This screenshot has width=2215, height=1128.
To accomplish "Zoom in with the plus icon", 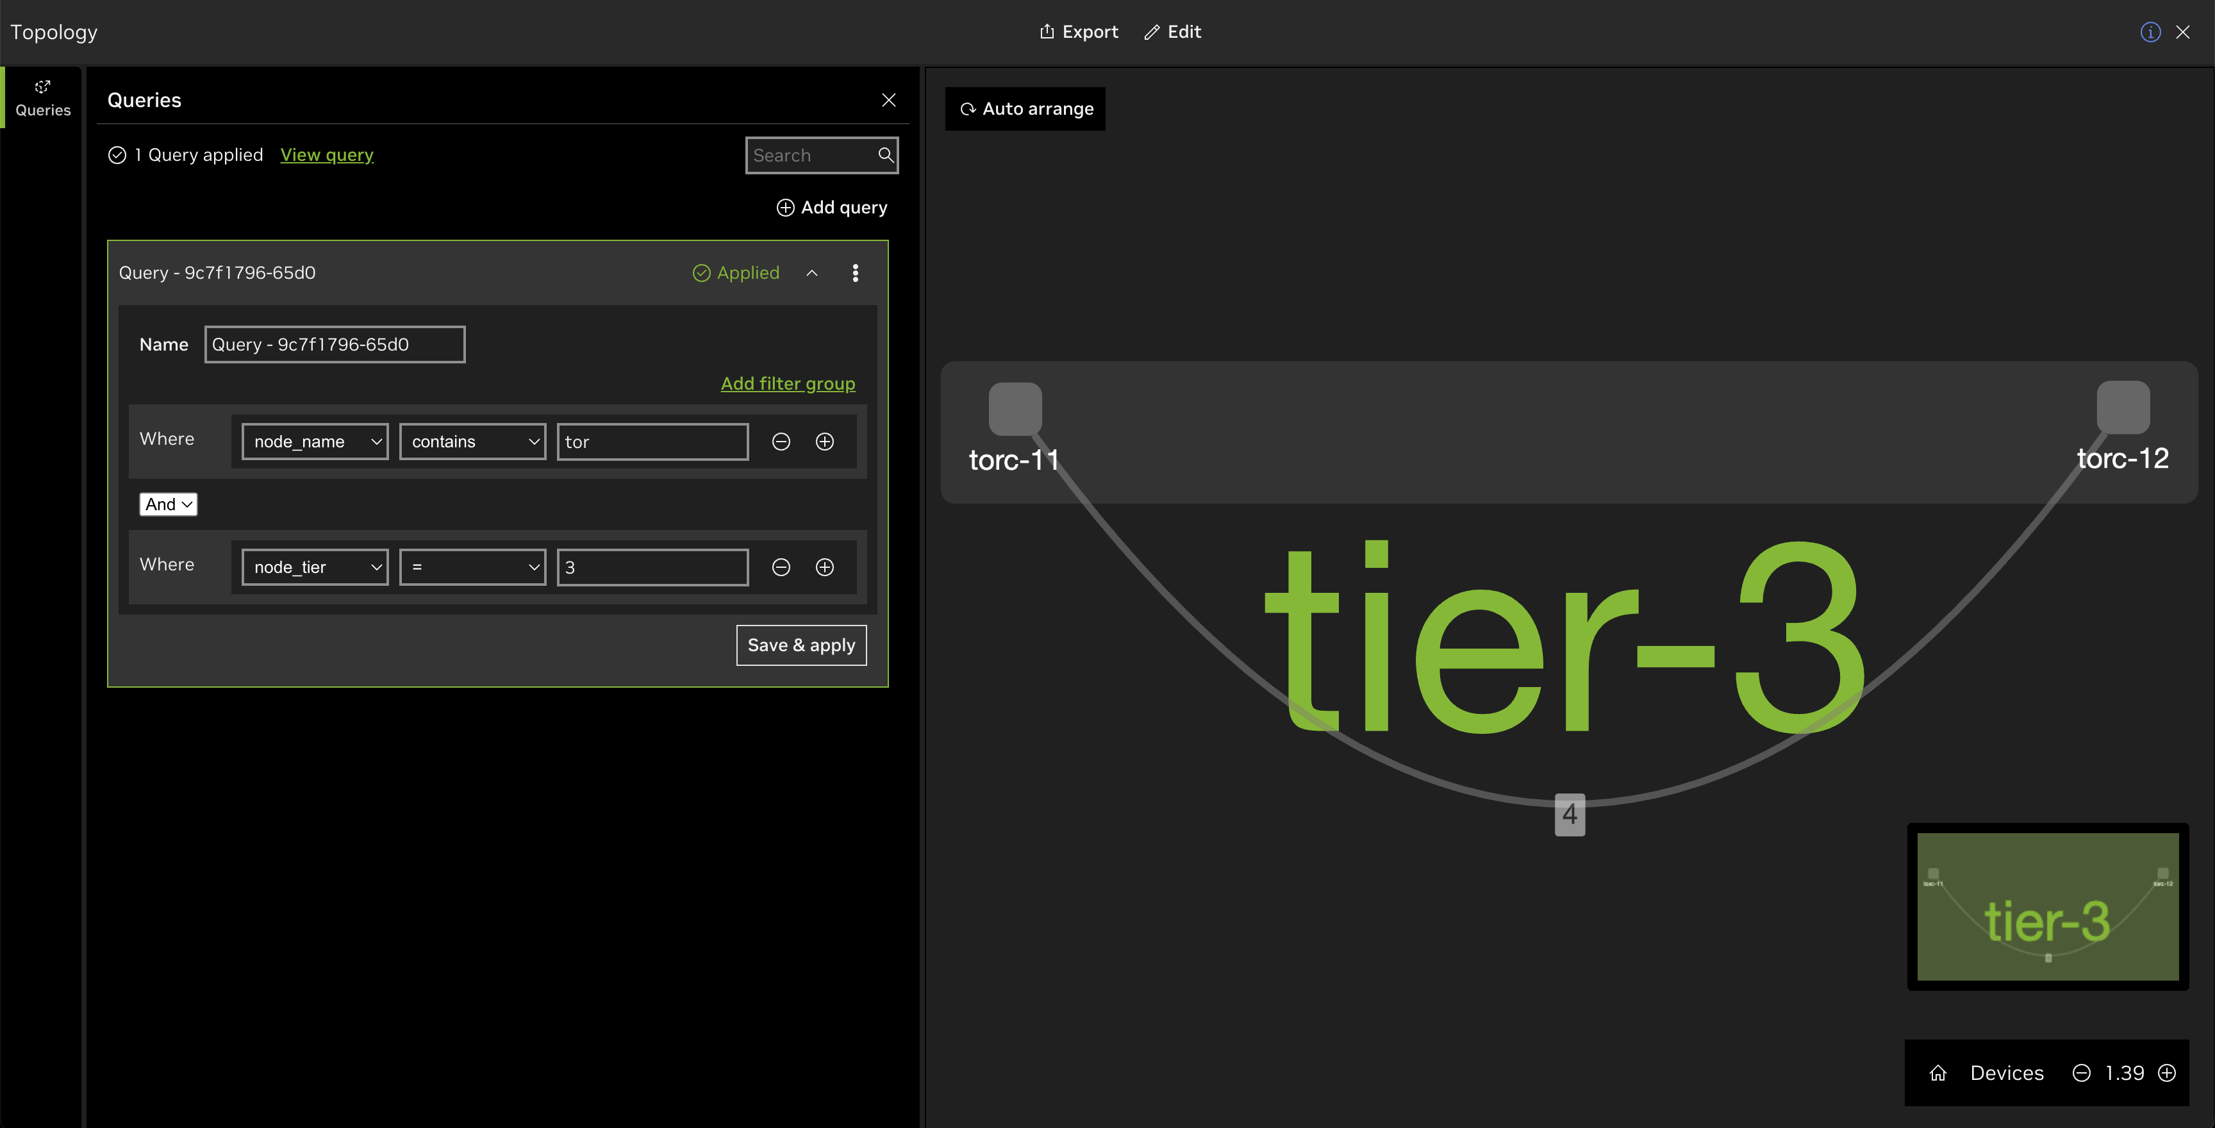I will pos(2167,1073).
